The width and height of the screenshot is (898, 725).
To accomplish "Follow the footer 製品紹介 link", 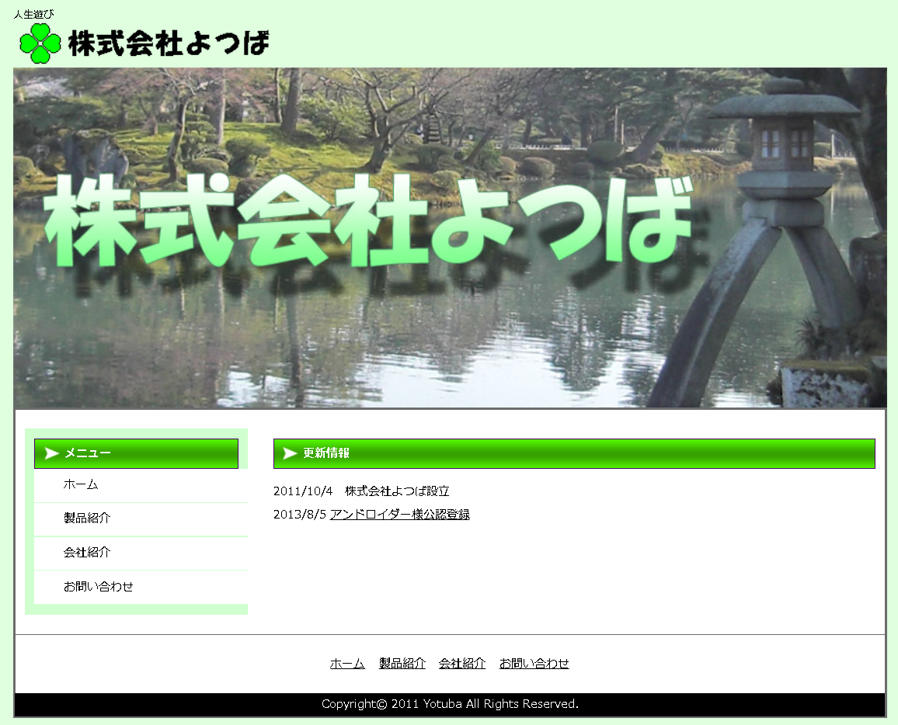I will pyautogui.click(x=402, y=664).
